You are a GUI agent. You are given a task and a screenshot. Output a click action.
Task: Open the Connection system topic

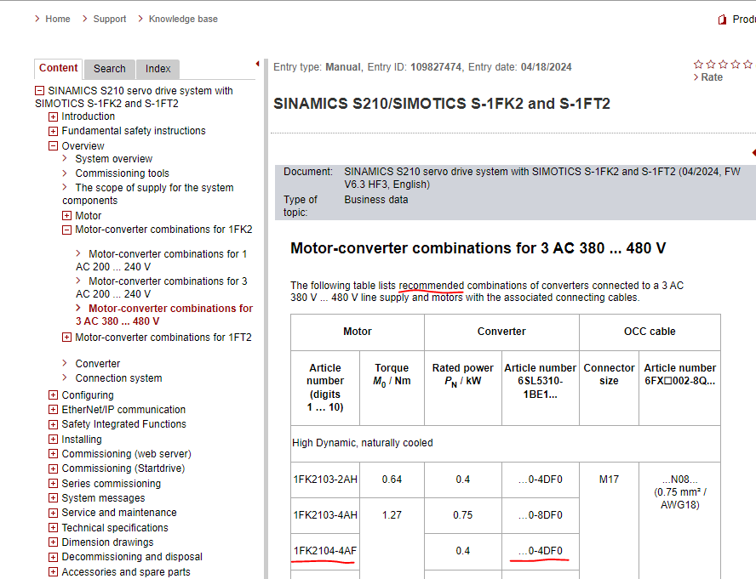[x=118, y=378]
